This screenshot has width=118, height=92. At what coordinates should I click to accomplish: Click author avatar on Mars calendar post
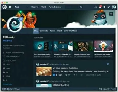[38, 64]
